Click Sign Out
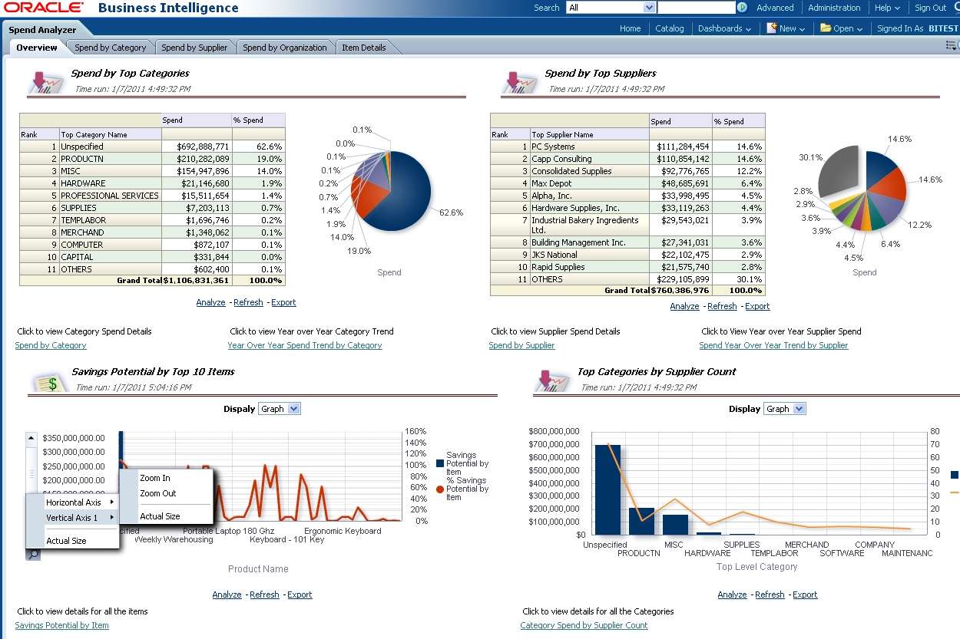The height and width of the screenshot is (639, 960). click(930, 8)
